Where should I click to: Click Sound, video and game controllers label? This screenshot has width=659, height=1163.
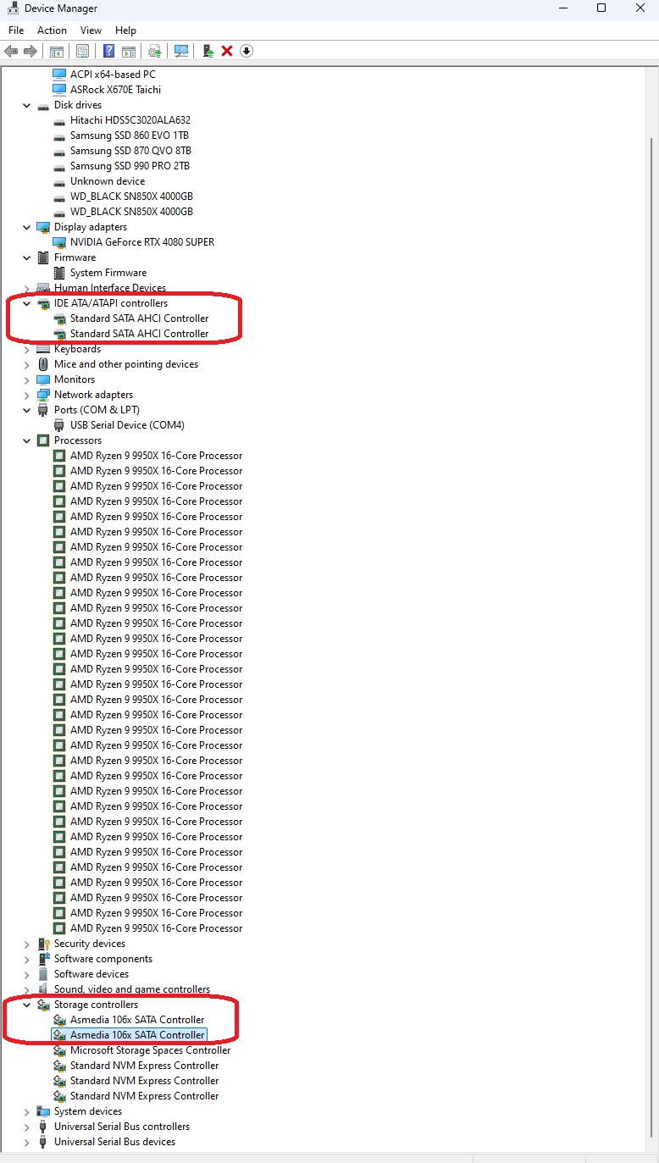tap(132, 989)
